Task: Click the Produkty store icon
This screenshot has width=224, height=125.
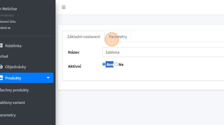Action: coord(1,78)
